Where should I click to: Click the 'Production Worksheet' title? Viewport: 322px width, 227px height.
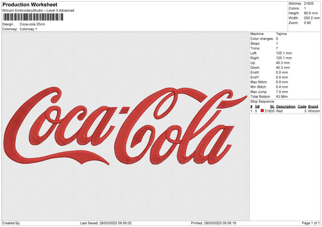(30, 4)
